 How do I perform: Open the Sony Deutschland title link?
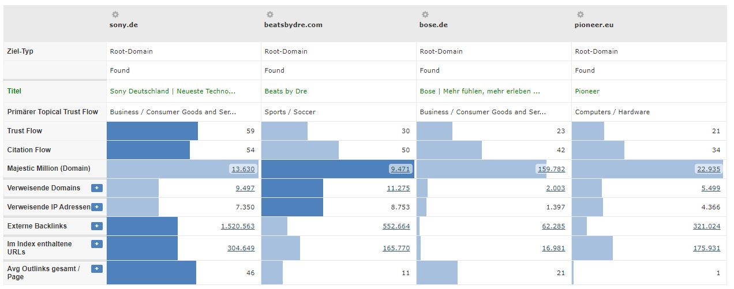click(173, 91)
